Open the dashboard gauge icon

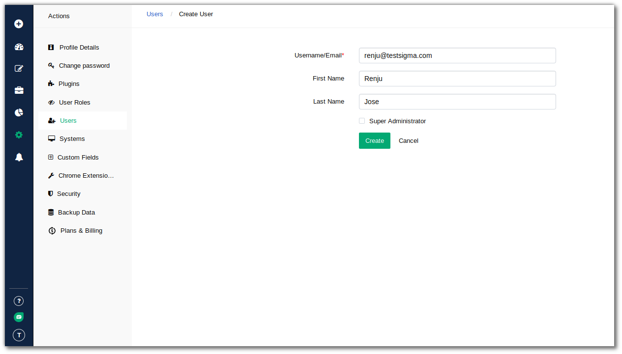click(x=19, y=47)
